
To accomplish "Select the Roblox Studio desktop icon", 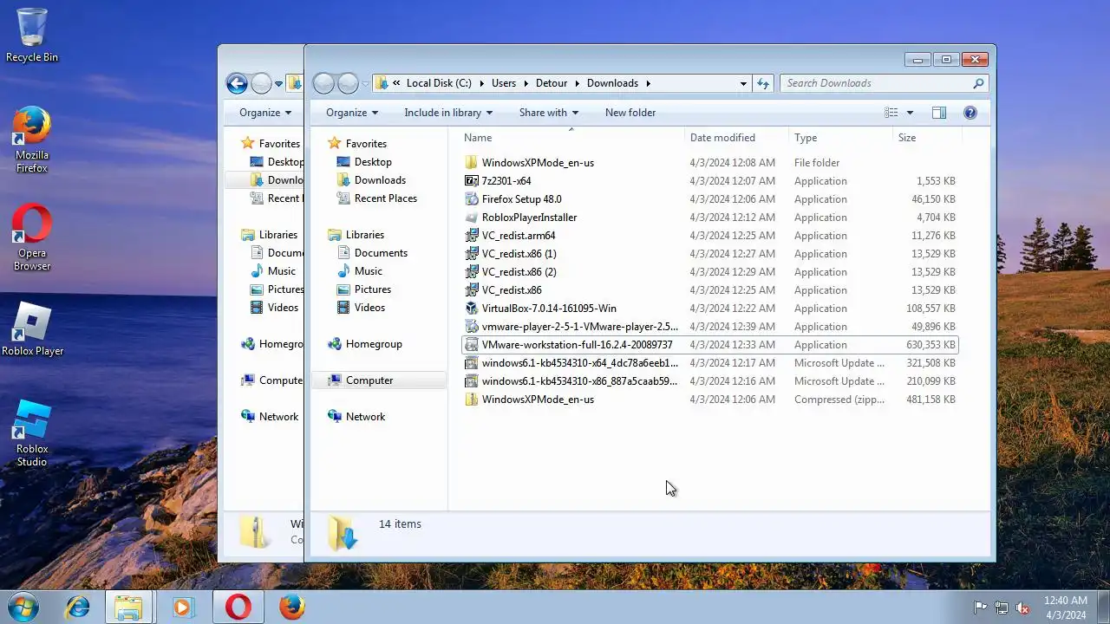I will (32, 433).
